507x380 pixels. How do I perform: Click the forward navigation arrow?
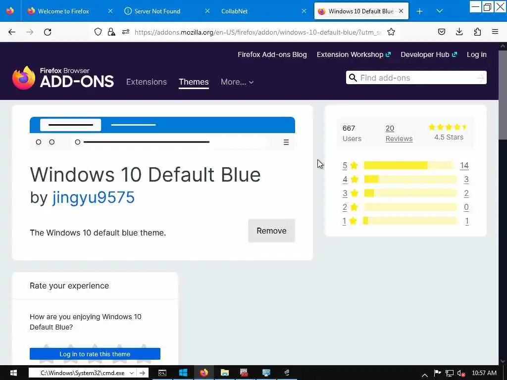tap(30, 32)
